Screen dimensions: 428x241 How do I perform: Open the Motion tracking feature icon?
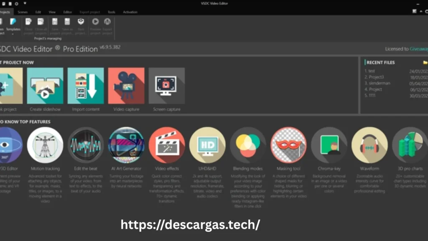coord(45,145)
